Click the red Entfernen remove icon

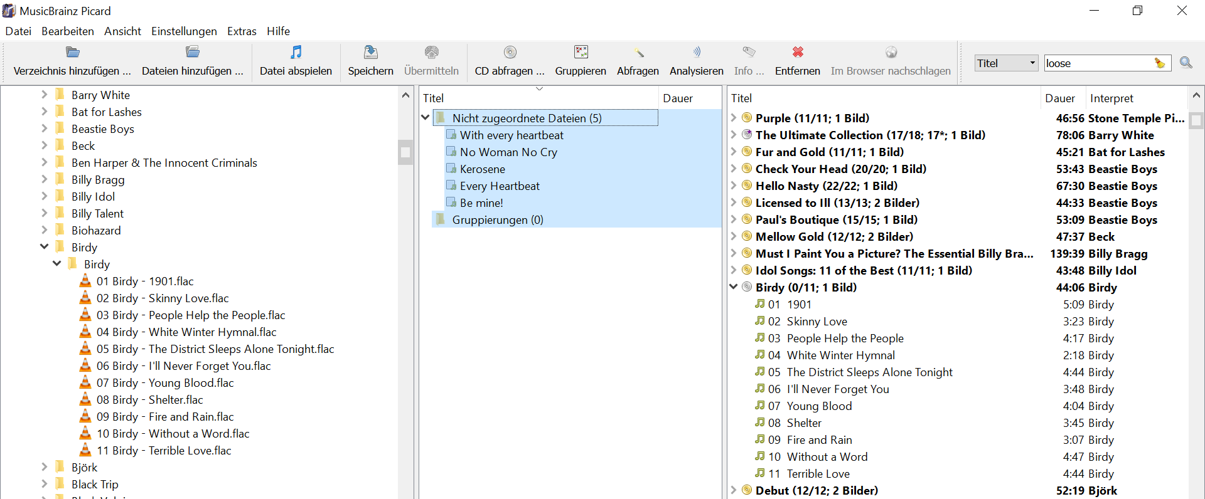tap(798, 52)
